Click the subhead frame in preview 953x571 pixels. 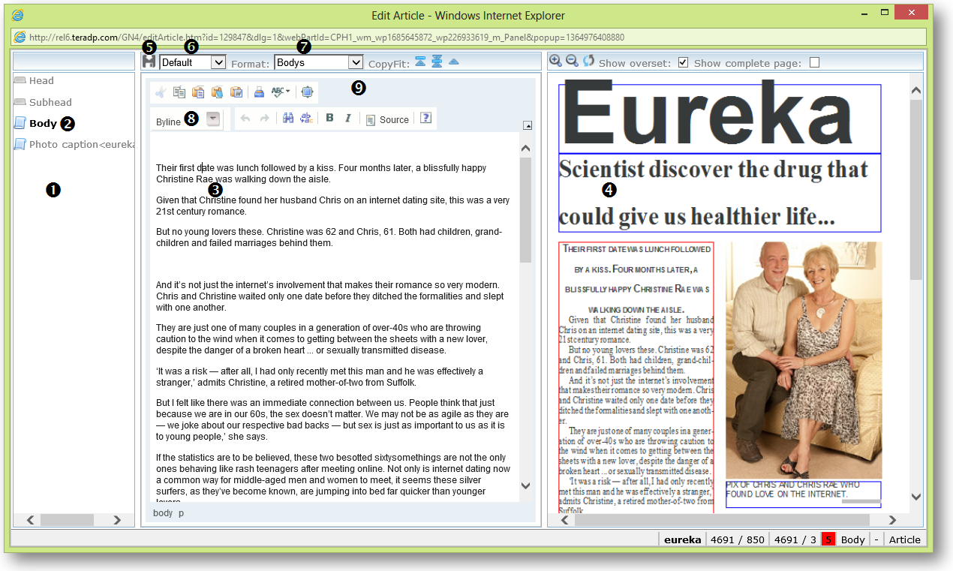(x=720, y=193)
